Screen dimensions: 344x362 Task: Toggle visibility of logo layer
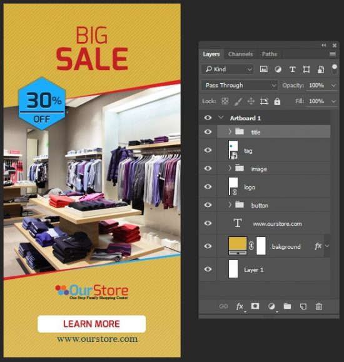pyautogui.click(x=208, y=186)
